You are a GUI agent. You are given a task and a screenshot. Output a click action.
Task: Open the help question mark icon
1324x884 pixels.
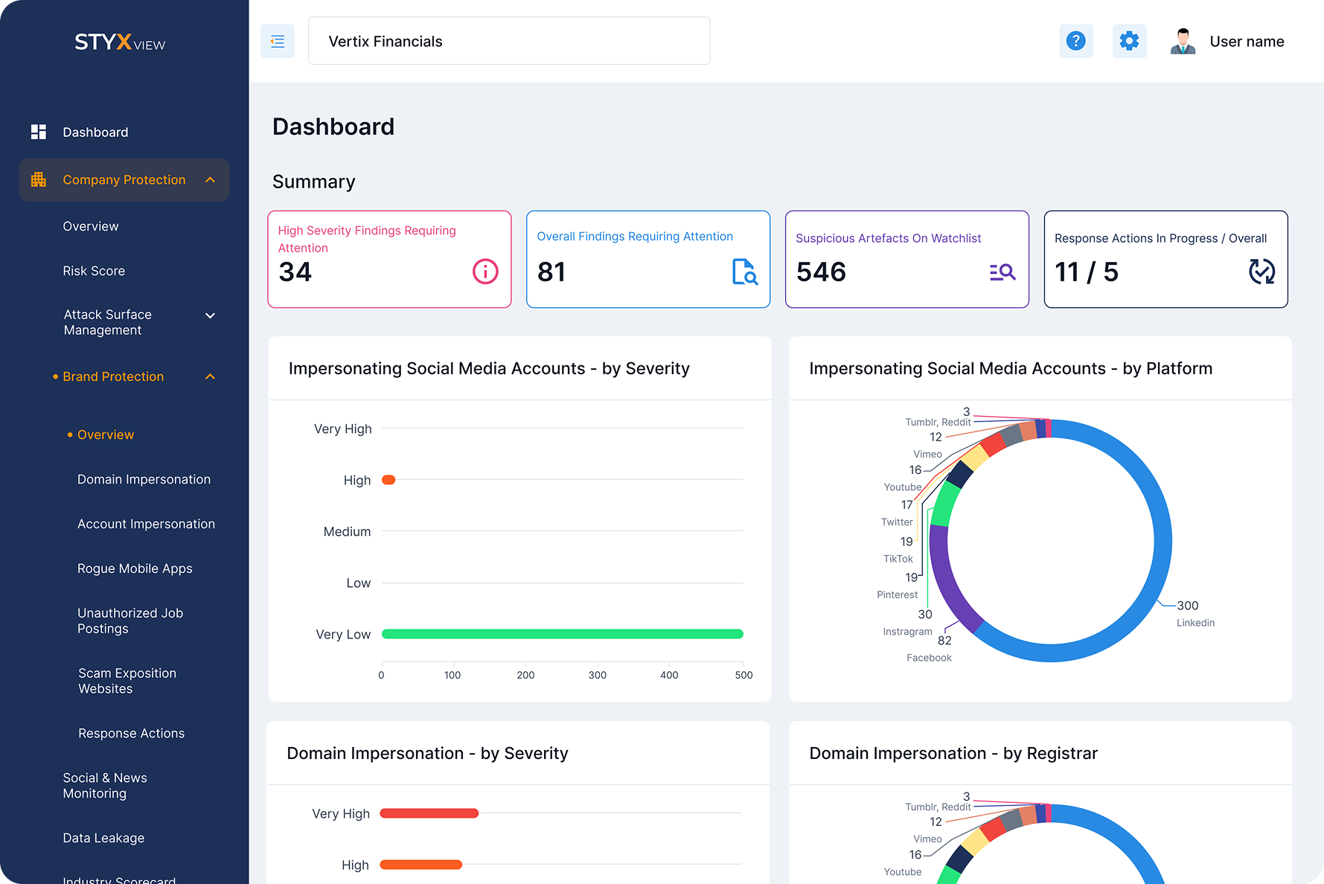tap(1076, 41)
